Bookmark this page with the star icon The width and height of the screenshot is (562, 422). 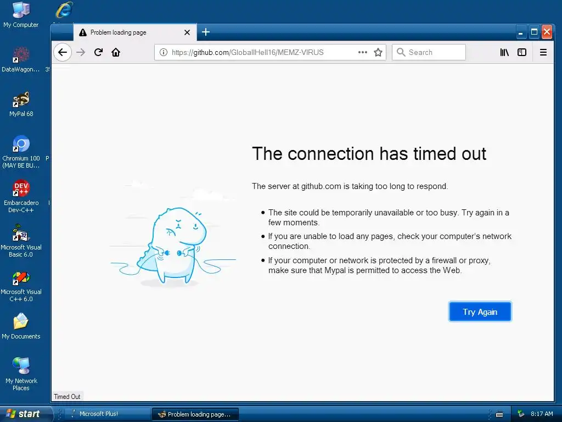click(x=378, y=52)
